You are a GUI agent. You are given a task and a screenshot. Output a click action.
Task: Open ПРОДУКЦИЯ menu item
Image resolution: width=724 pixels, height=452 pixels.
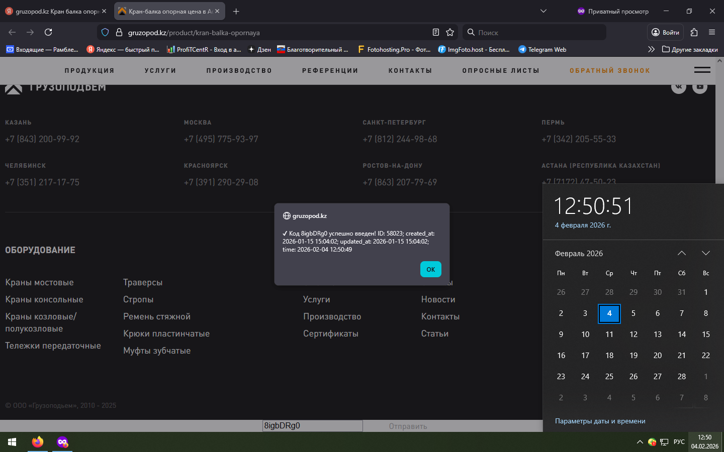pyautogui.click(x=89, y=71)
